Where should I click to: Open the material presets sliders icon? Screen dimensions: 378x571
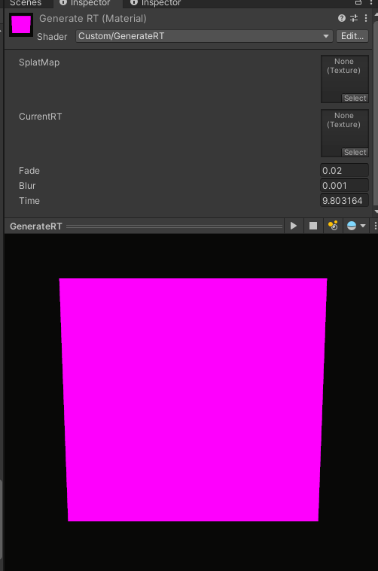354,18
